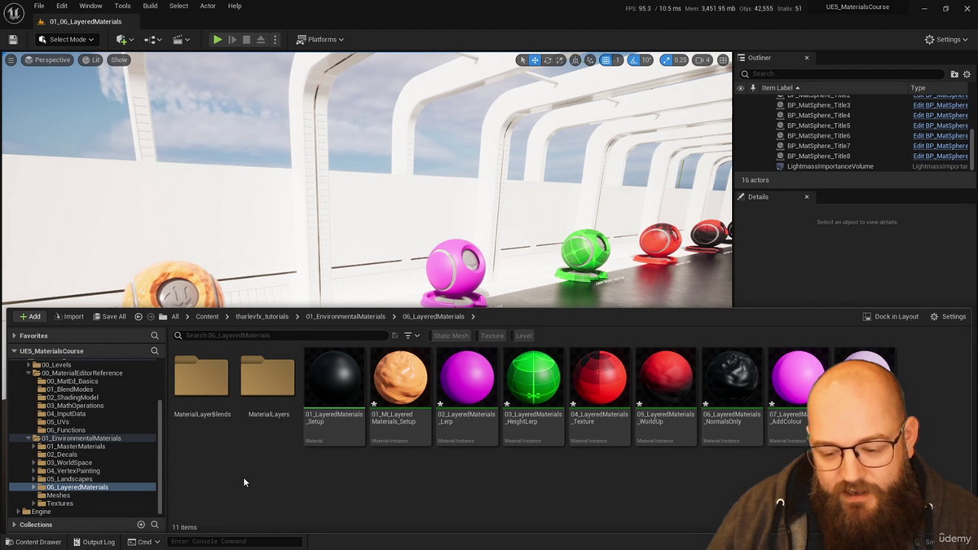Open the Tools menu
The height and width of the screenshot is (550, 978).
click(122, 6)
